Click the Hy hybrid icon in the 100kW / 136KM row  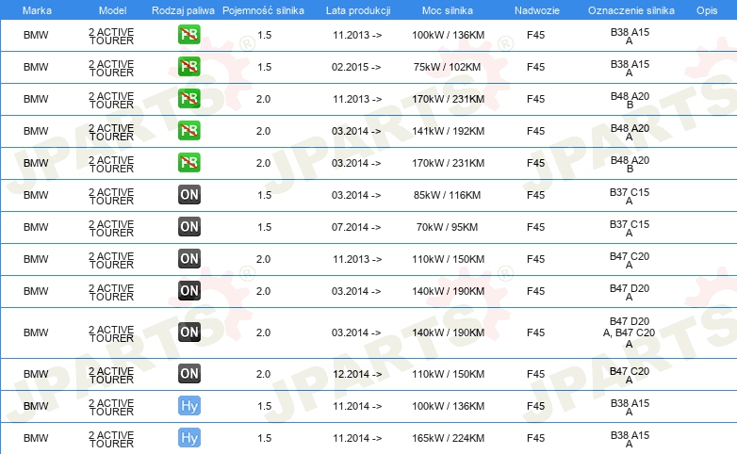click(189, 406)
